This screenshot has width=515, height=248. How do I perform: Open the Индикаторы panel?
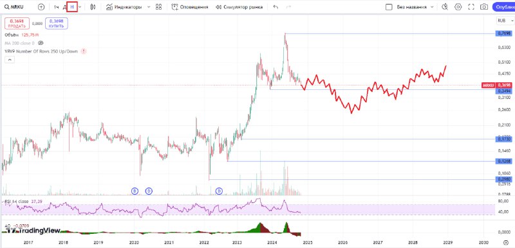tap(124, 7)
